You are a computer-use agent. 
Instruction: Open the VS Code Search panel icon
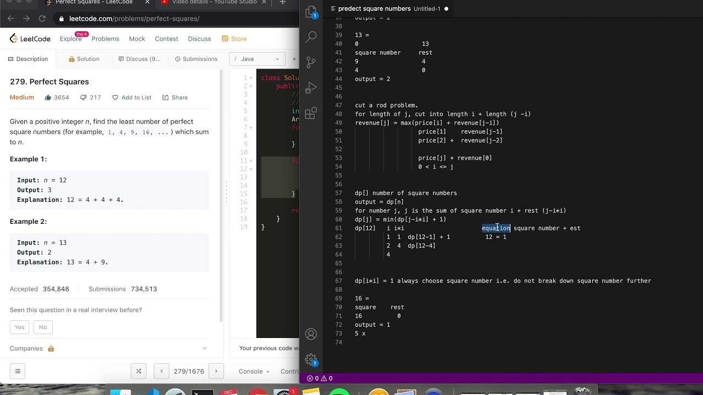coord(311,37)
